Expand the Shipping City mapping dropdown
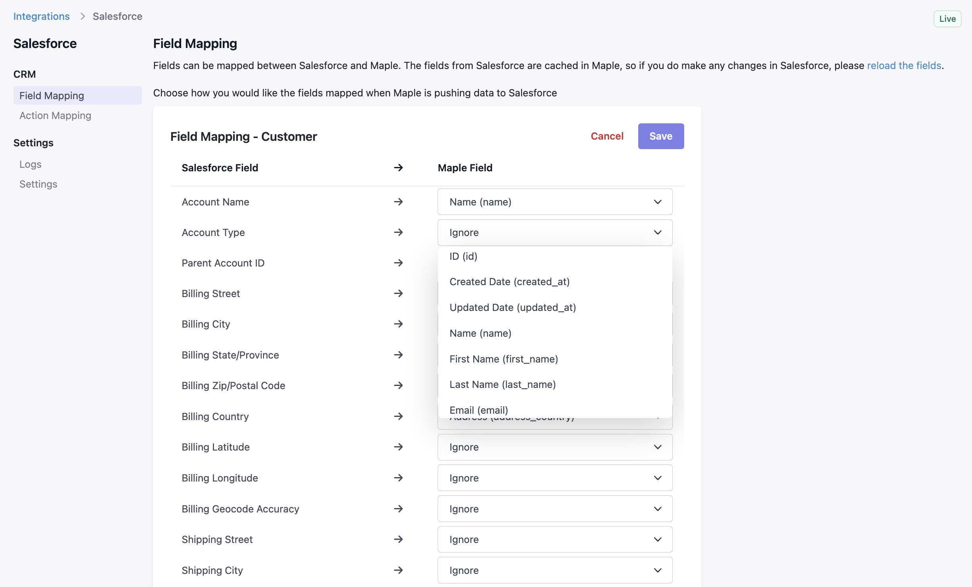This screenshot has height=587, width=972. (555, 570)
